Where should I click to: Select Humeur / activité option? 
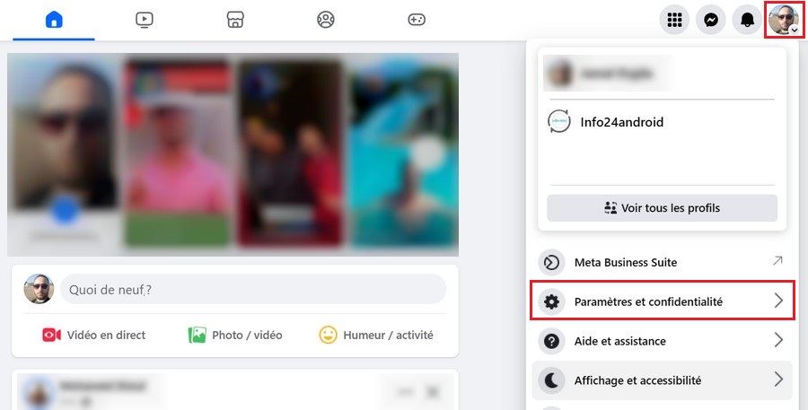click(376, 335)
